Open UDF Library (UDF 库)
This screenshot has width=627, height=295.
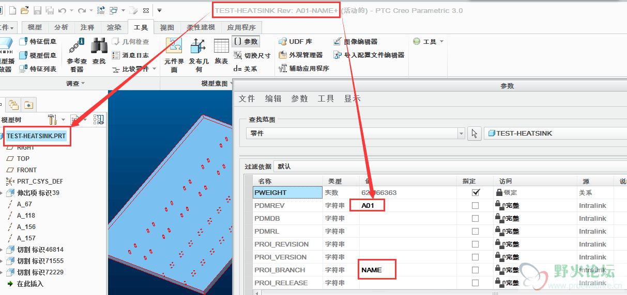(295, 41)
